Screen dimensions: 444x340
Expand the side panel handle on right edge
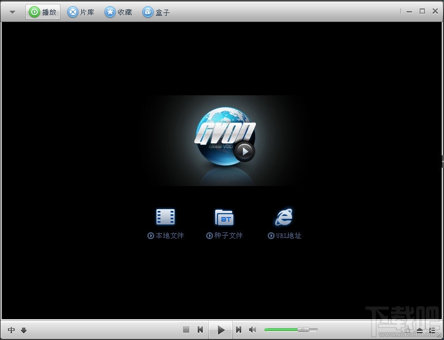[442, 162]
